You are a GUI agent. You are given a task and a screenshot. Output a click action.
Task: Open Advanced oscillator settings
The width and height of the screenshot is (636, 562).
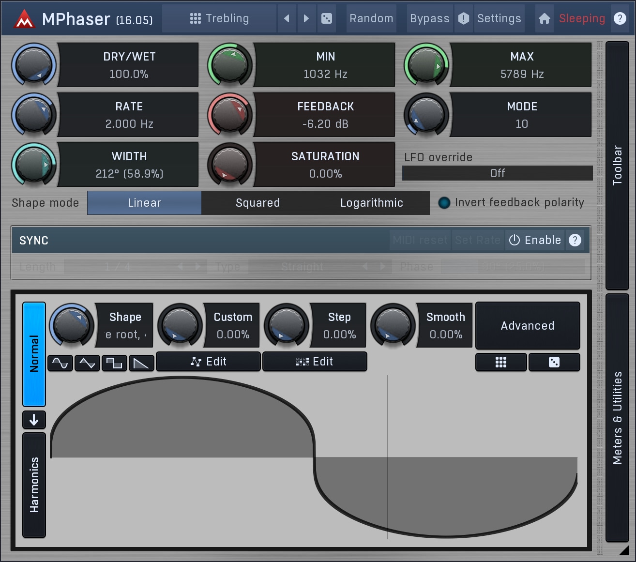pyautogui.click(x=528, y=325)
